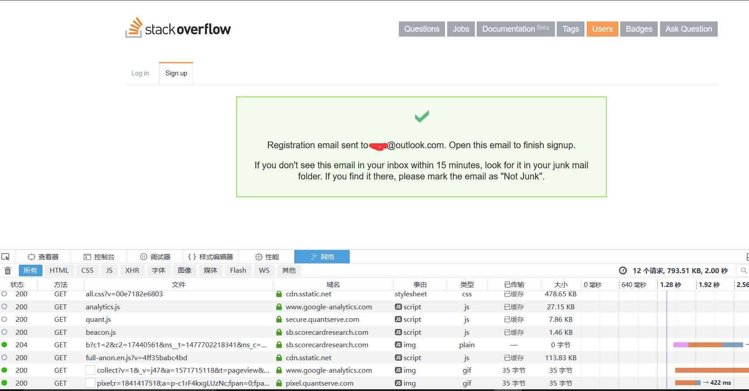Open the 样式编辑器 style editor panel

211,257
